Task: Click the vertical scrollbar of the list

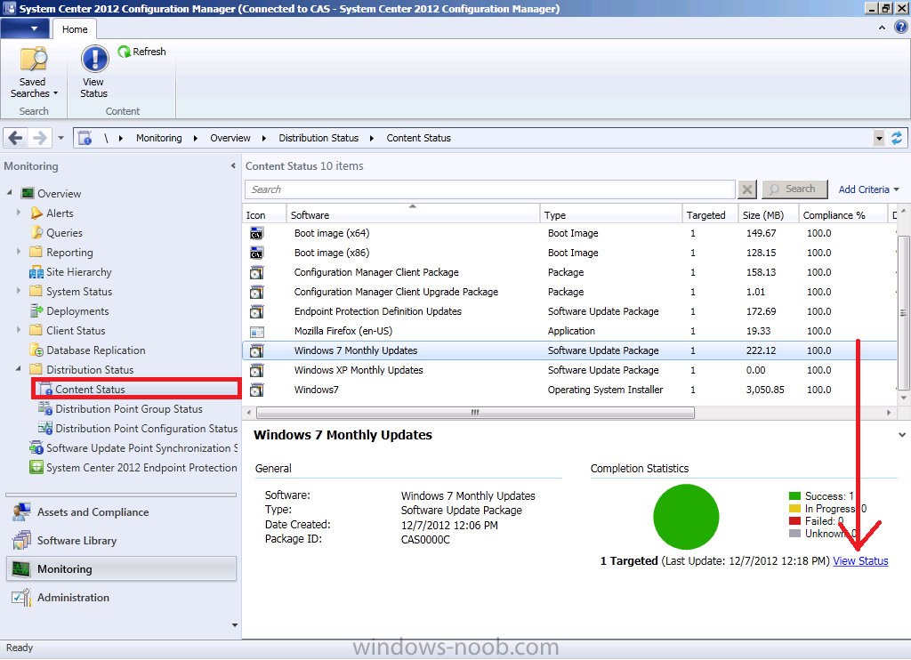Action: [903, 312]
